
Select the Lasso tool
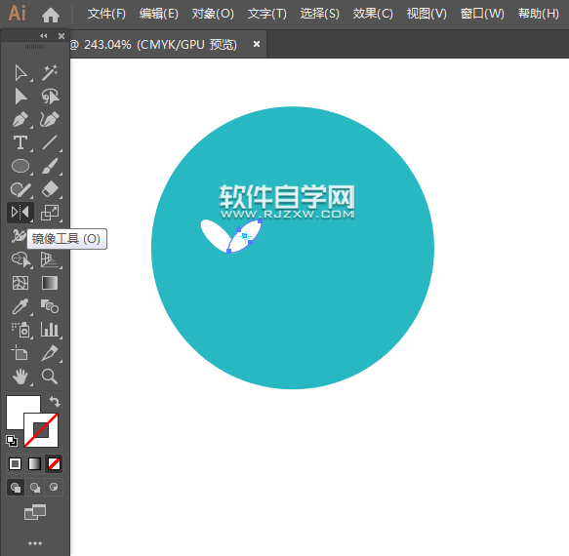[x=50, y=97]
